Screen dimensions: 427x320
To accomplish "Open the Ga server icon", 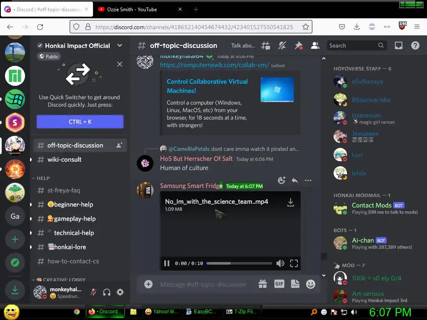I will [x=15, y=216].
